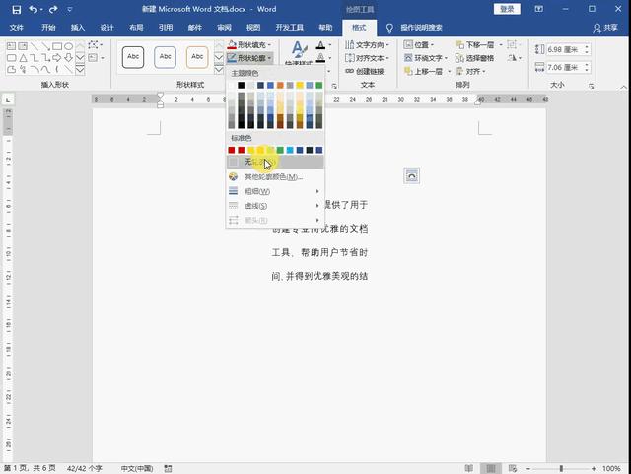
Task: Switch to the 视图 ribbon tab
Action: click(x=253, y=28)
